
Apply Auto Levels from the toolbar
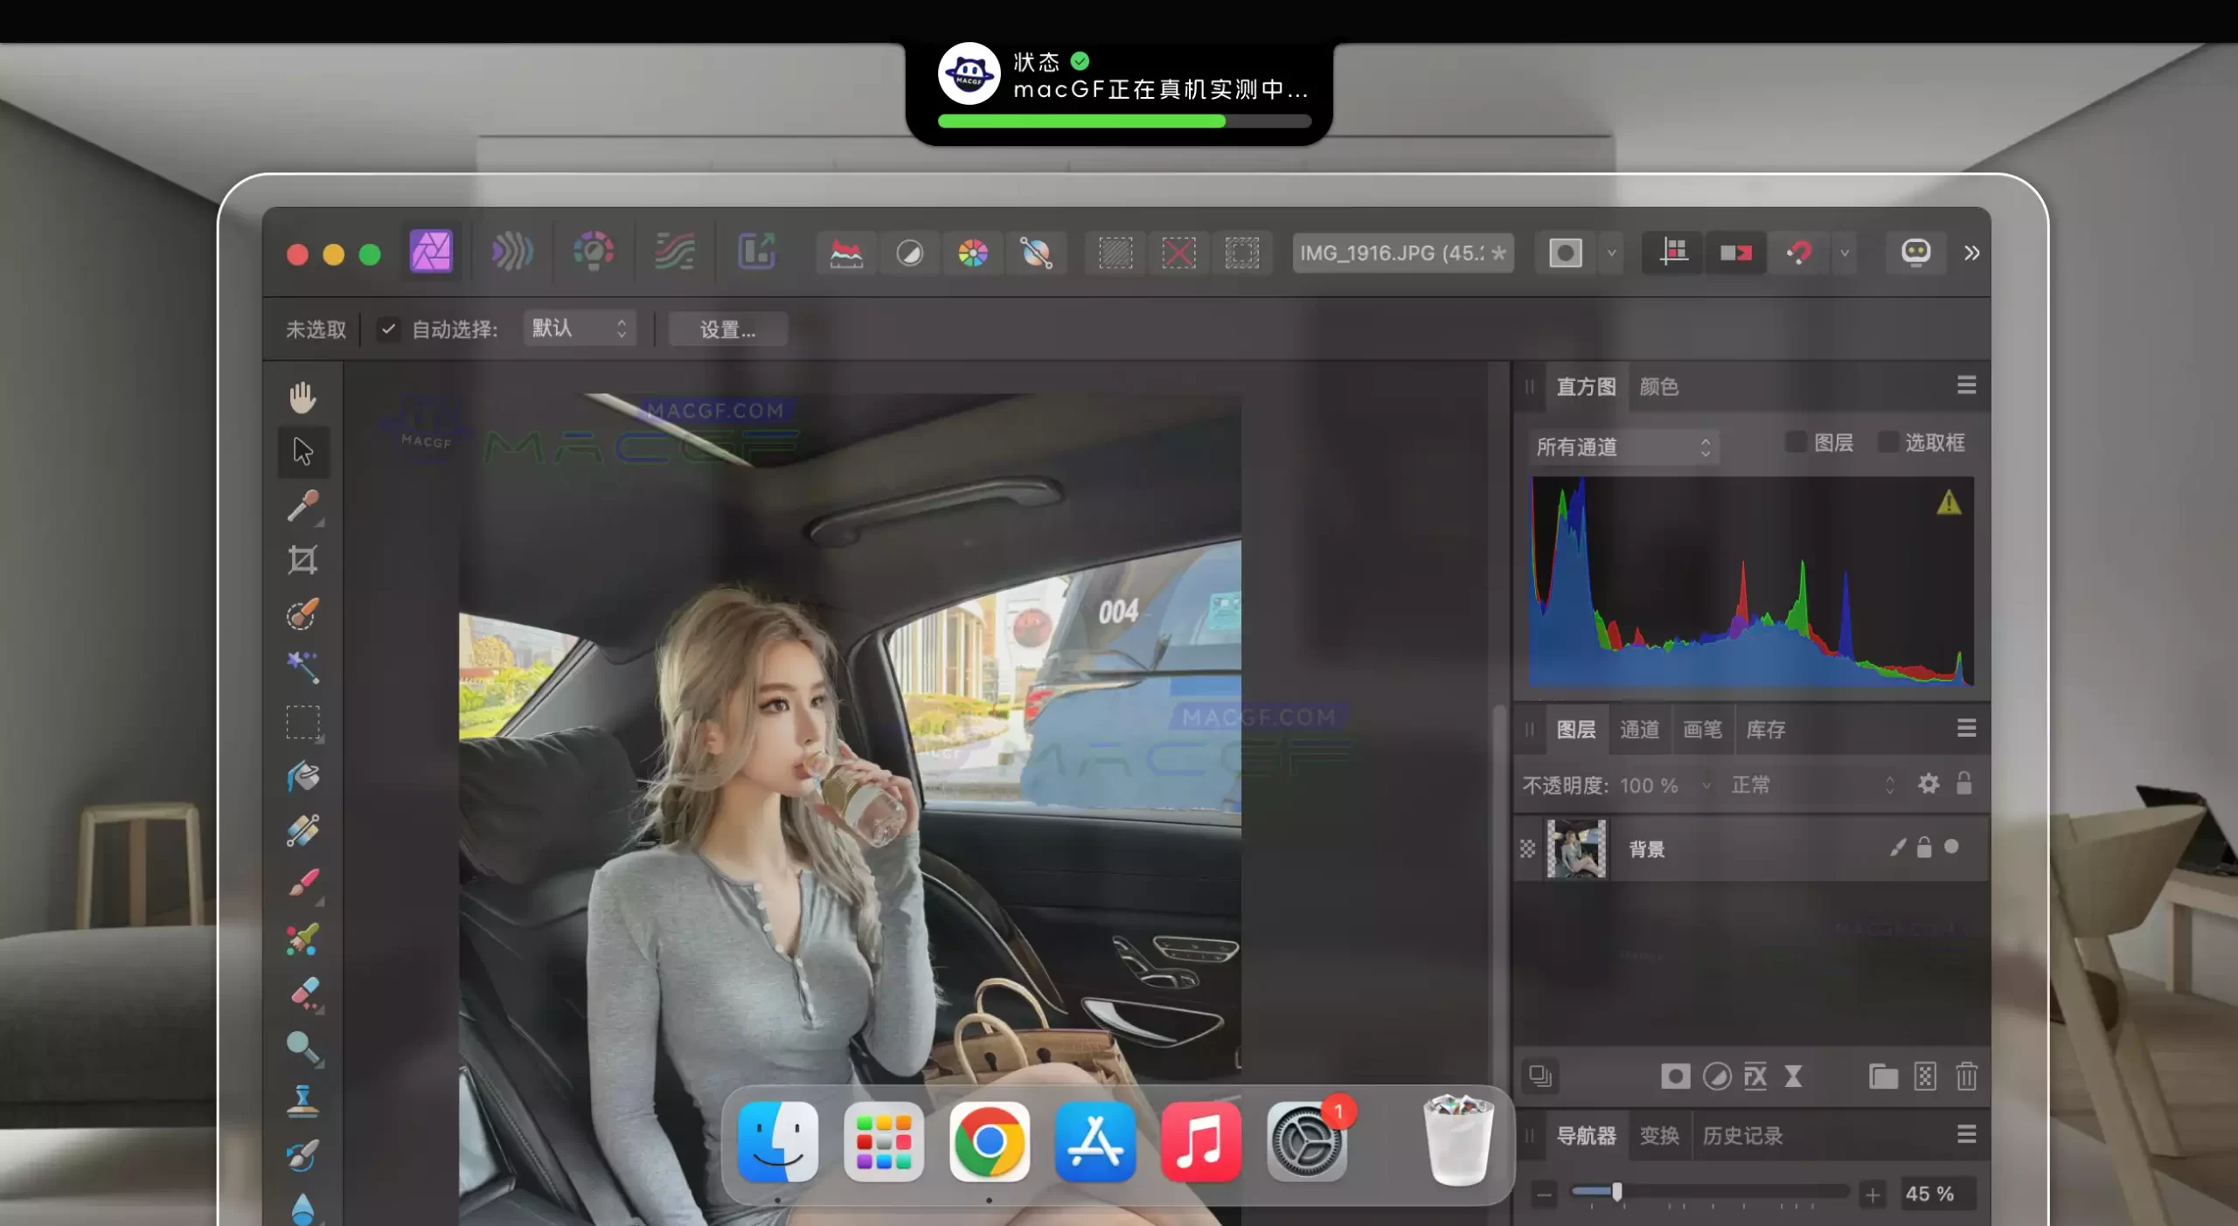coord(846,253)
